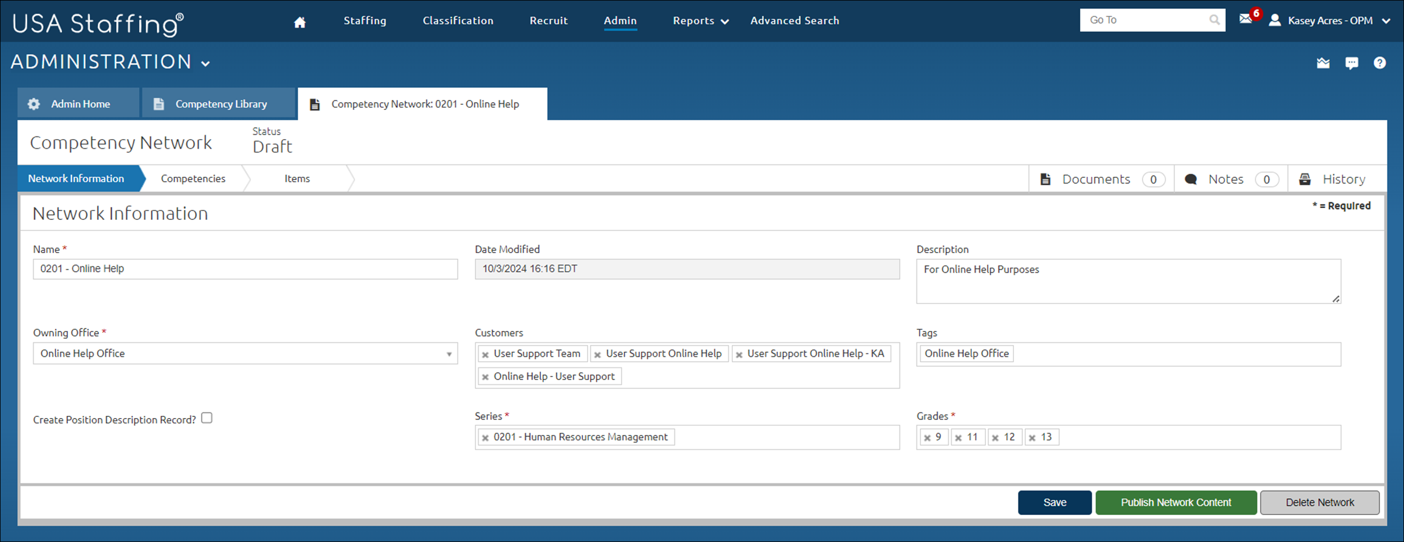
Task: Remove grade 13 from Grades
Action: pos(1032,438)
